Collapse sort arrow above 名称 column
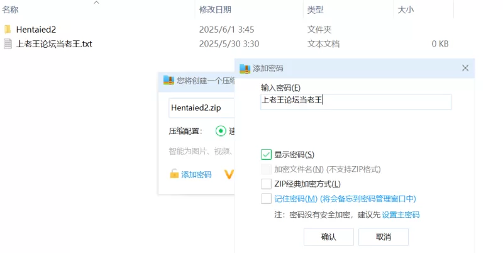 (96, 3)
